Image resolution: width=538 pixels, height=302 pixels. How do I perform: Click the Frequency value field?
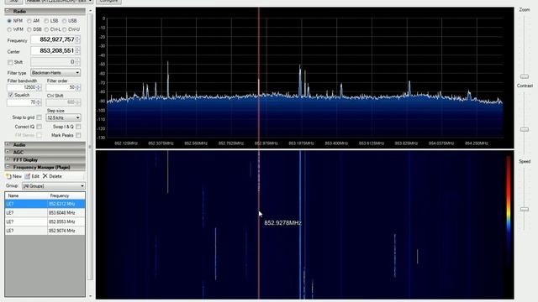click(53, 39)
